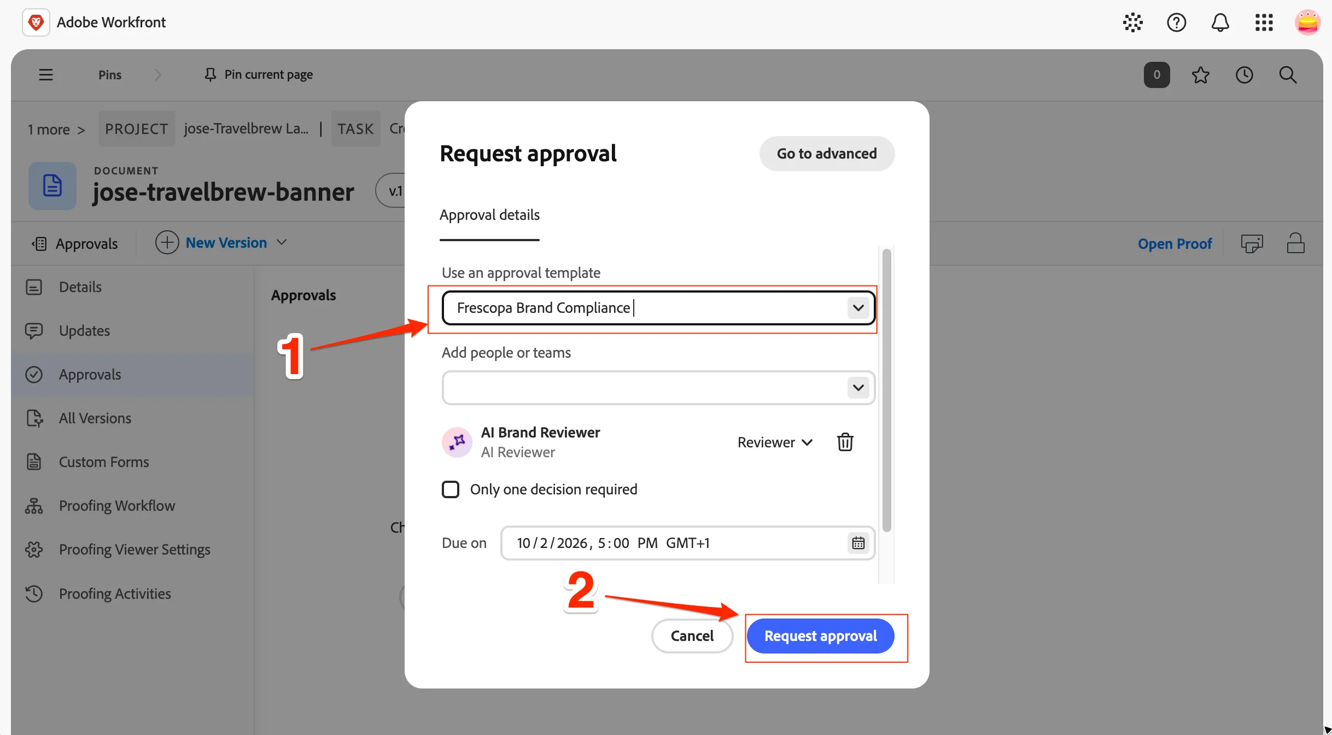Open the user profile avatar

1307,22
